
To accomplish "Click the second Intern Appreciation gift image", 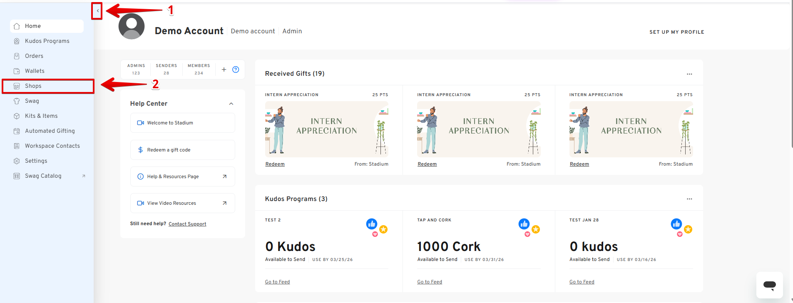I will [479, 129].
